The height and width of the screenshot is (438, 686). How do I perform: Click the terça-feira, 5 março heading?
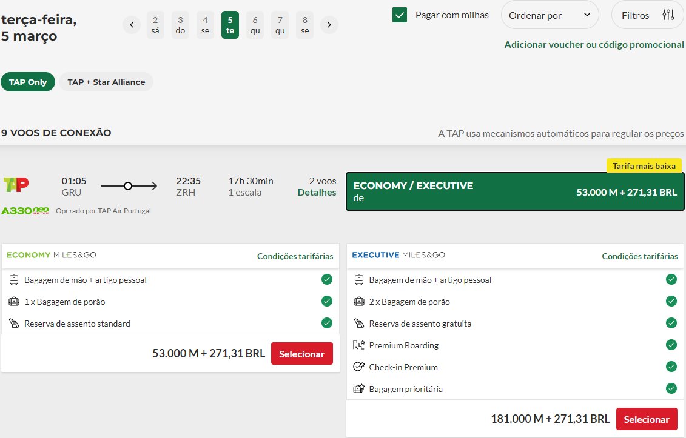pos(39,27)
